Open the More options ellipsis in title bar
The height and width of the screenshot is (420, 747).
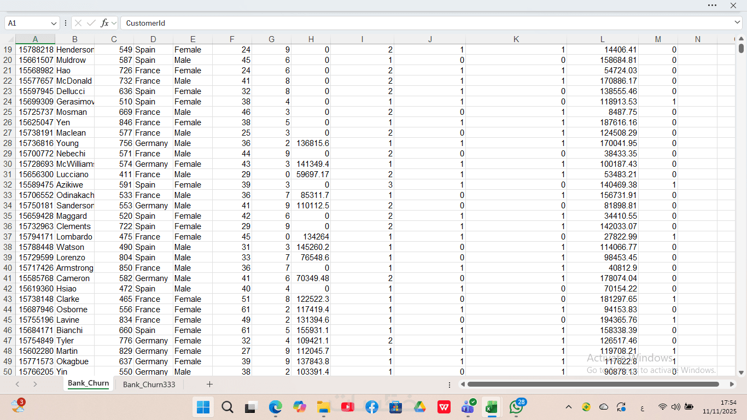712,5
